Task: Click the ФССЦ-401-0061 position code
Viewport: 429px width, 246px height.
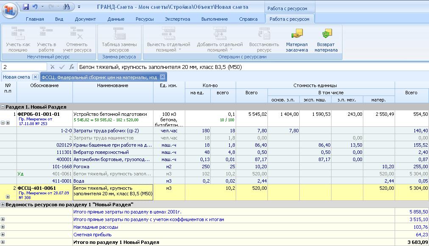Action: [x=36, y=188]
